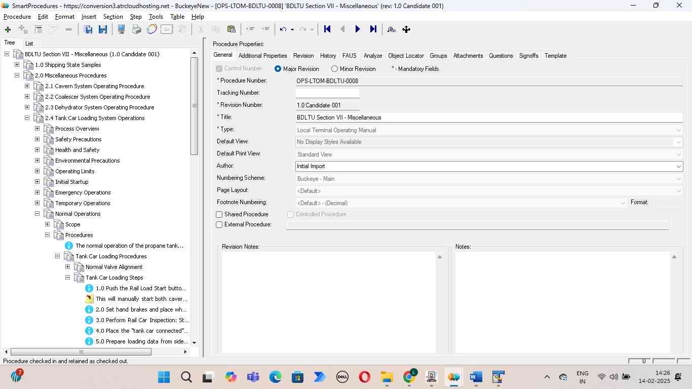Viewport: 692px width, 389px height.
Task: Select the Initial Startup tree item
Action: point(72,182)
